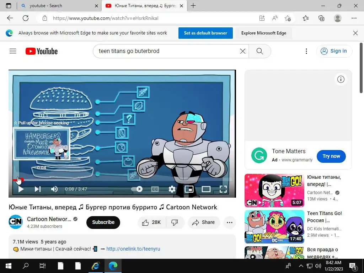Like the video with thumbs up
Screen dimensions: 364x273
pyautogui.click(x=152, y=223)
